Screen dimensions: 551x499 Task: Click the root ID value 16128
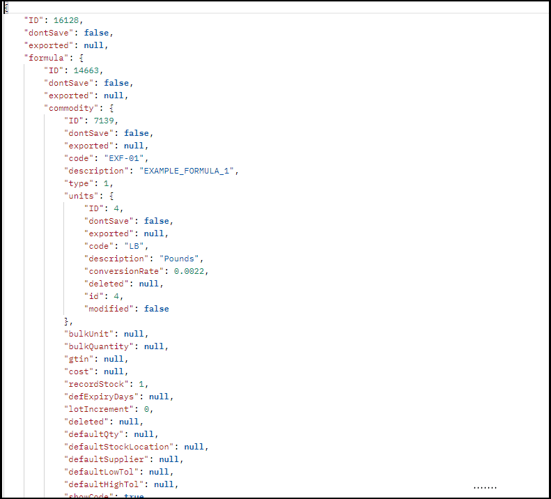(x=68, y=20)
